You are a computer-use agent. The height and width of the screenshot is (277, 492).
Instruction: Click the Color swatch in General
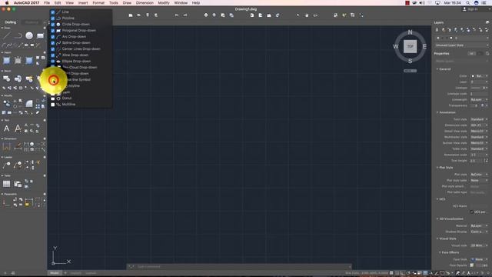(x=473, y=76)
